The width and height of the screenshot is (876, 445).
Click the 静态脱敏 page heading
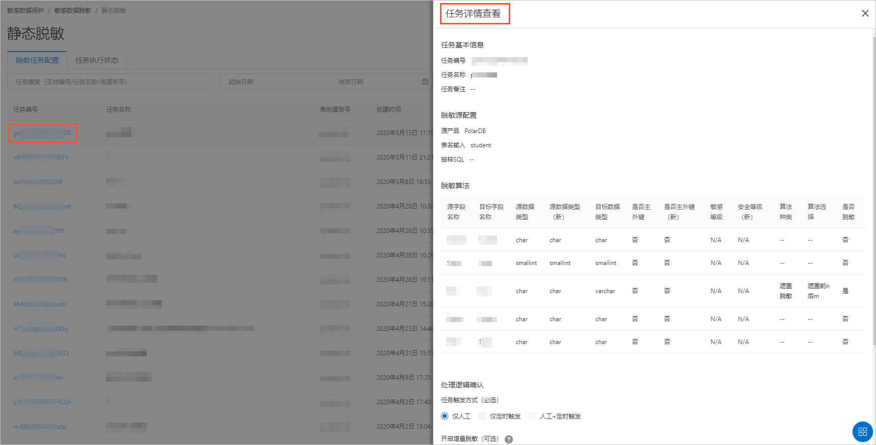point(36,34)
